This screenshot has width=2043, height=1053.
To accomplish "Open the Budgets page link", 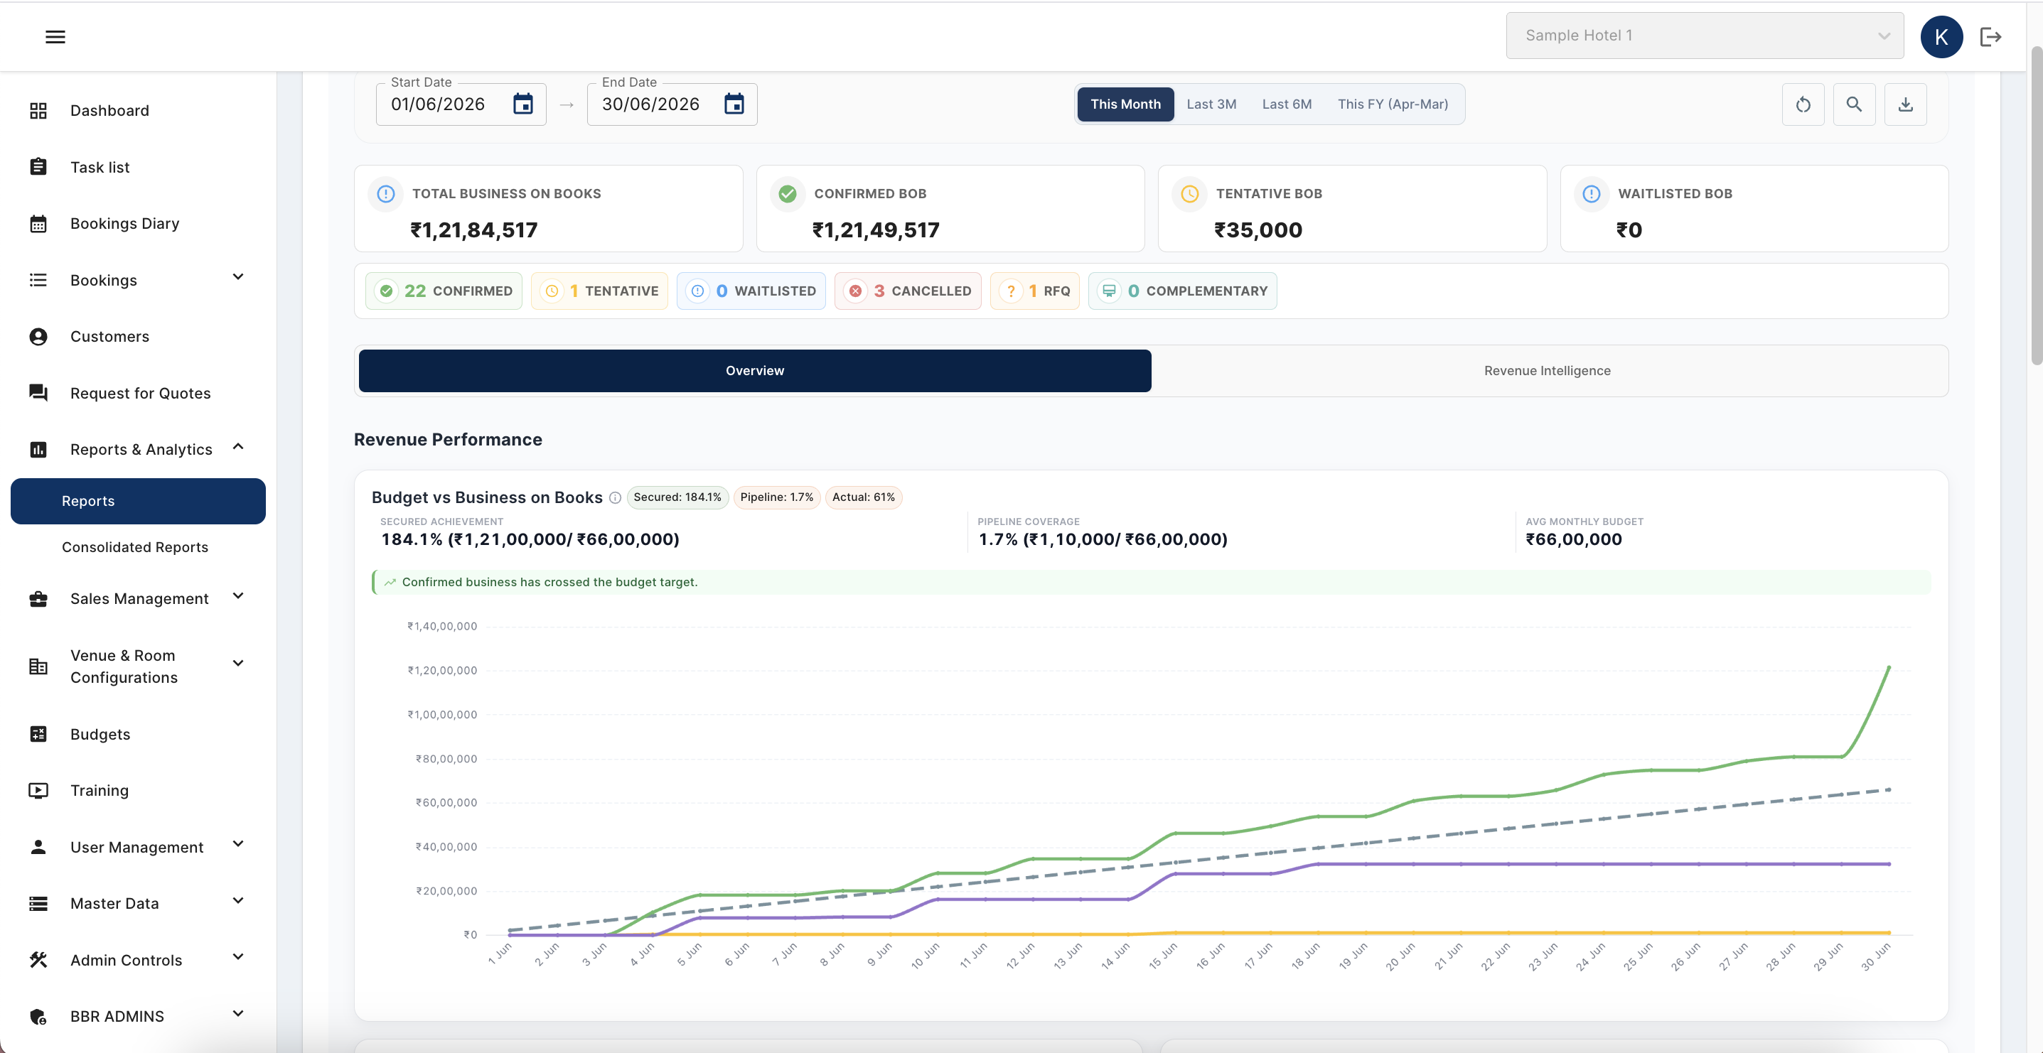I will 100,734.
